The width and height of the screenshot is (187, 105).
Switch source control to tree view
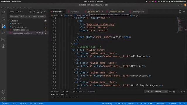click(30, 12)
